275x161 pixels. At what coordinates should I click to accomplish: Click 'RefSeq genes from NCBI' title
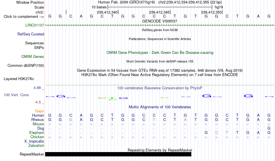pyautogui.click(x=160, y=30)
